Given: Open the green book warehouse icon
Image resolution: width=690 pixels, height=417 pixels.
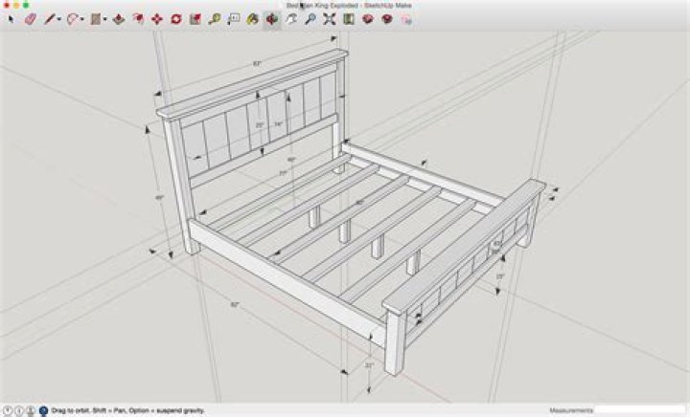Looking at the screenshot, I should (349, 19).
